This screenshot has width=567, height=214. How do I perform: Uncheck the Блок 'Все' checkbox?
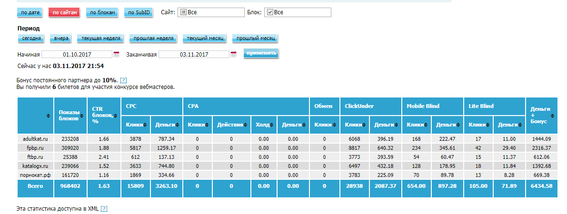click(269, 12)
